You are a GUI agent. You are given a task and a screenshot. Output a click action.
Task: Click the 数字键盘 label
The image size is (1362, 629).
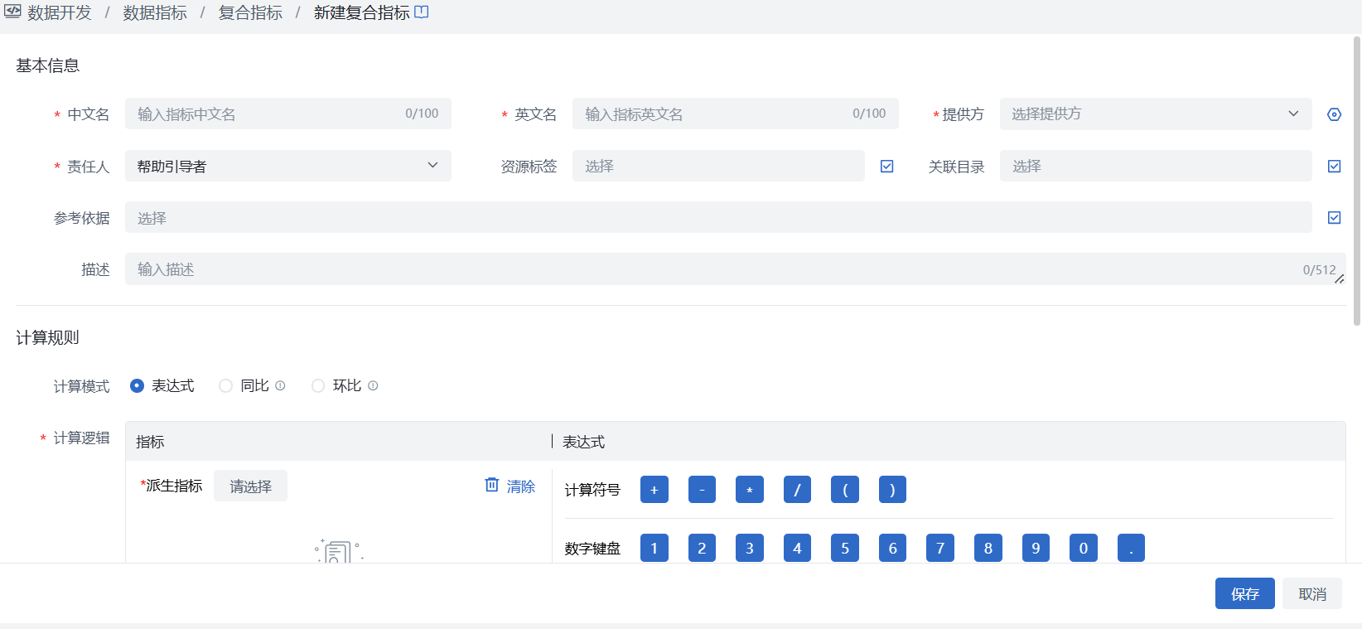click(x=592, y=548)
